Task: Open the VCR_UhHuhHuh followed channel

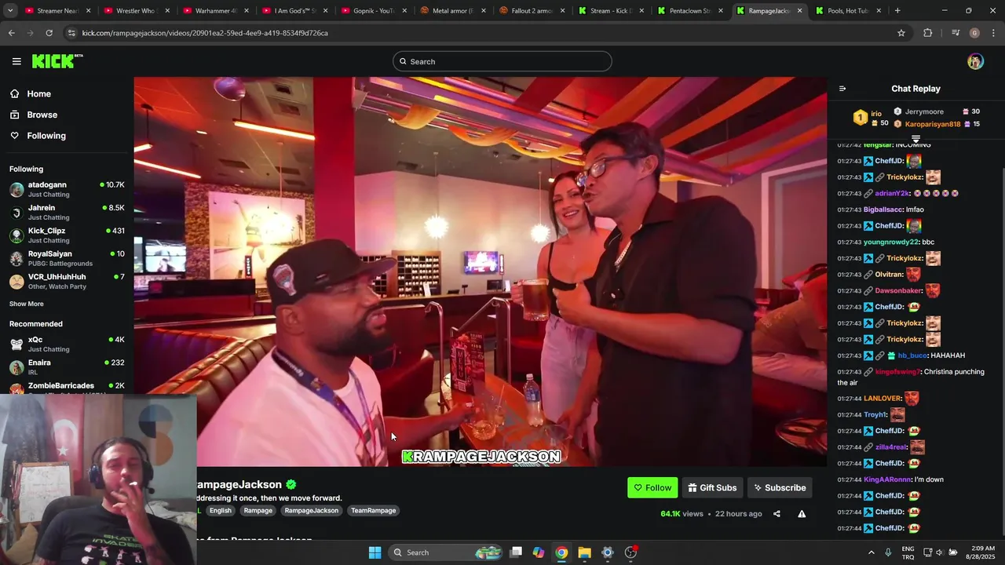Action: [x=67, y=281]
